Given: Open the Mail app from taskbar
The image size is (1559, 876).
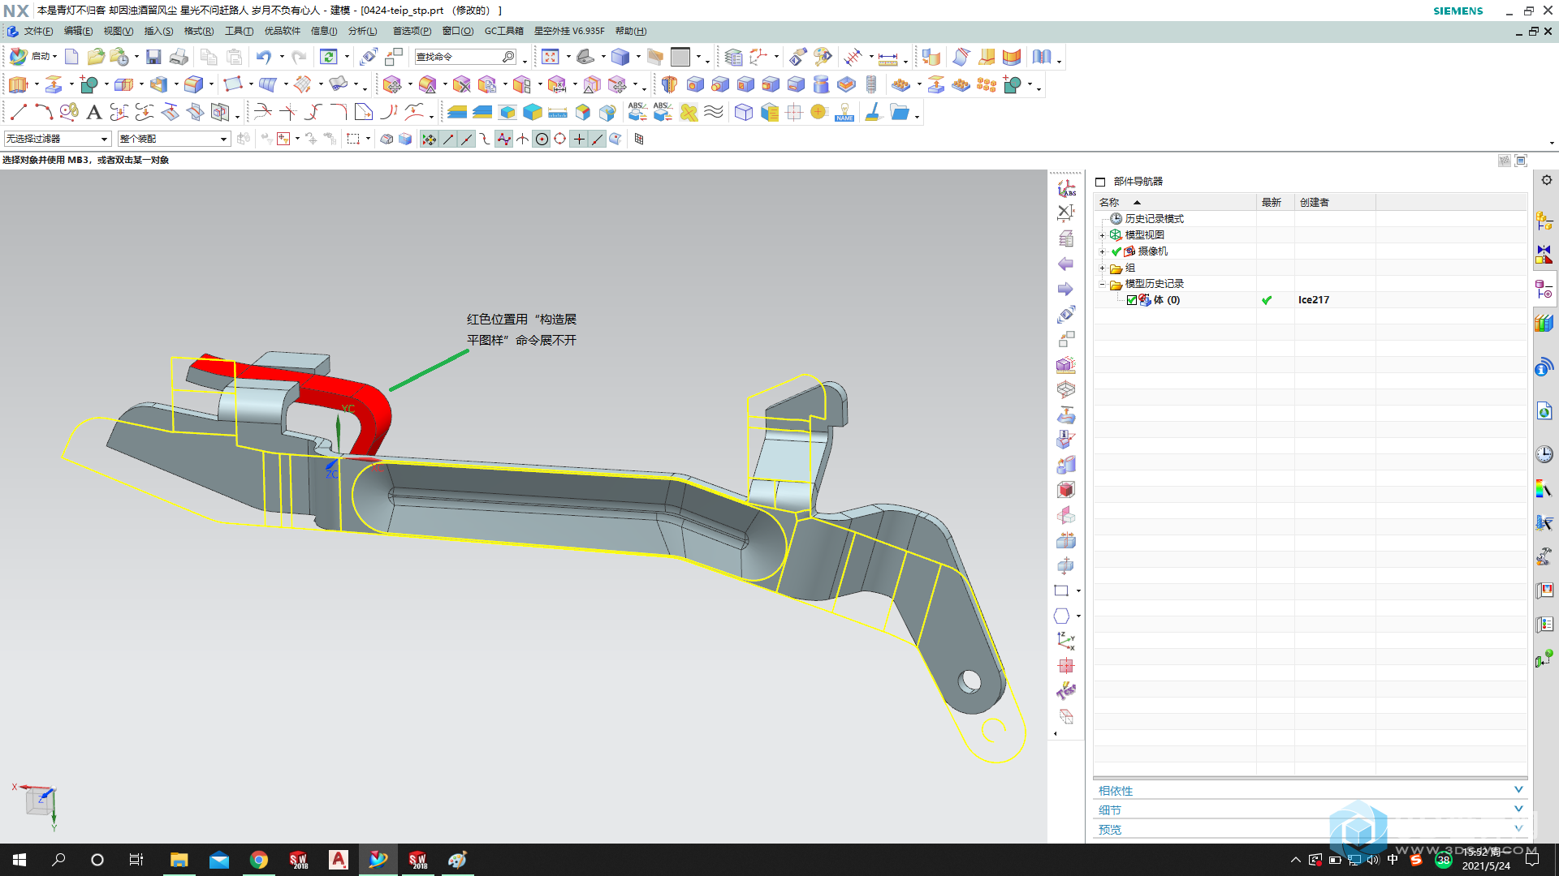Looking at the screenshot, I should 218,860.
